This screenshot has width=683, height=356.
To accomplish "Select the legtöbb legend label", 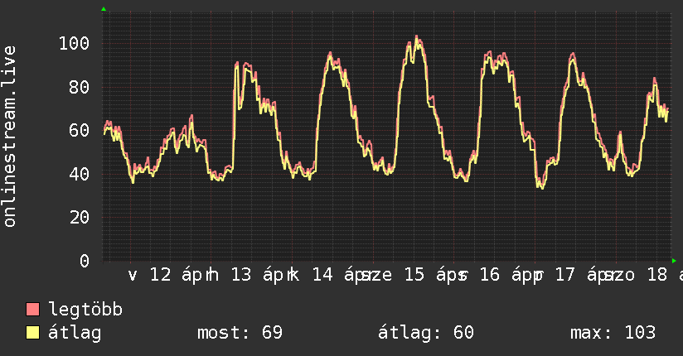I will (85, 310).
